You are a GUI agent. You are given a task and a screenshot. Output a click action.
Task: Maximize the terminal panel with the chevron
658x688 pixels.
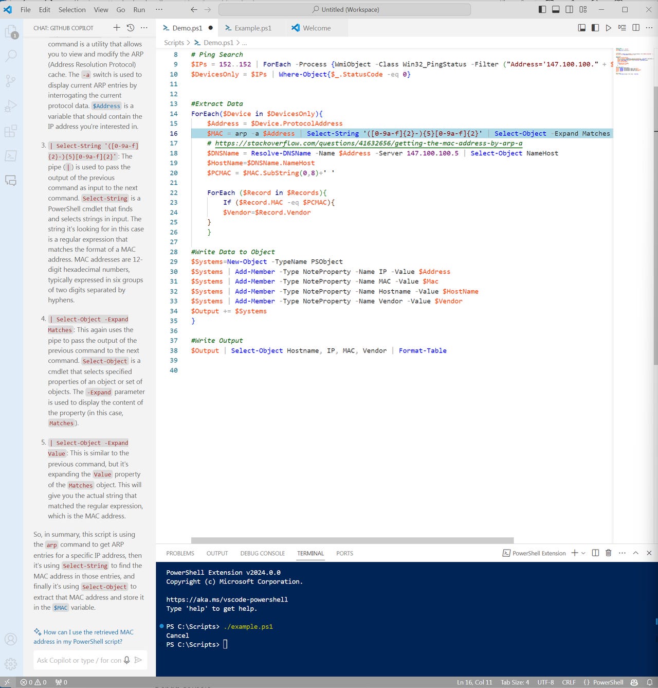(x=635, y=553)
